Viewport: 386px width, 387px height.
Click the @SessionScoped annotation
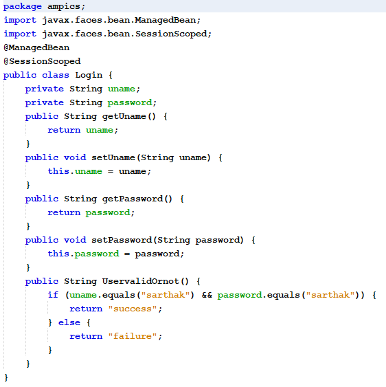pos(42,61)
